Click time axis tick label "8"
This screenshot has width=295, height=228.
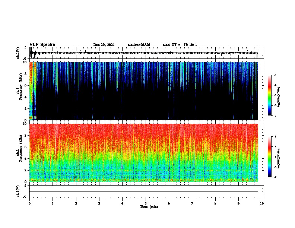pyautogui.click(x=215, y=203)
